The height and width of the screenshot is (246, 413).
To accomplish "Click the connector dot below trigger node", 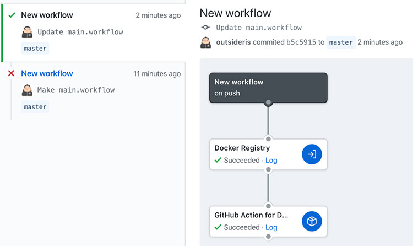I will pos(268,103).
